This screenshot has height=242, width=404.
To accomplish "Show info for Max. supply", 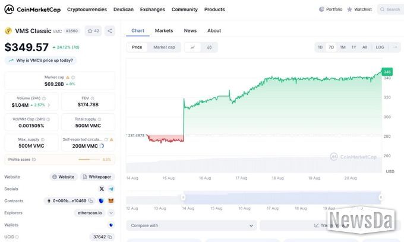I will click(x=43, y=139).
